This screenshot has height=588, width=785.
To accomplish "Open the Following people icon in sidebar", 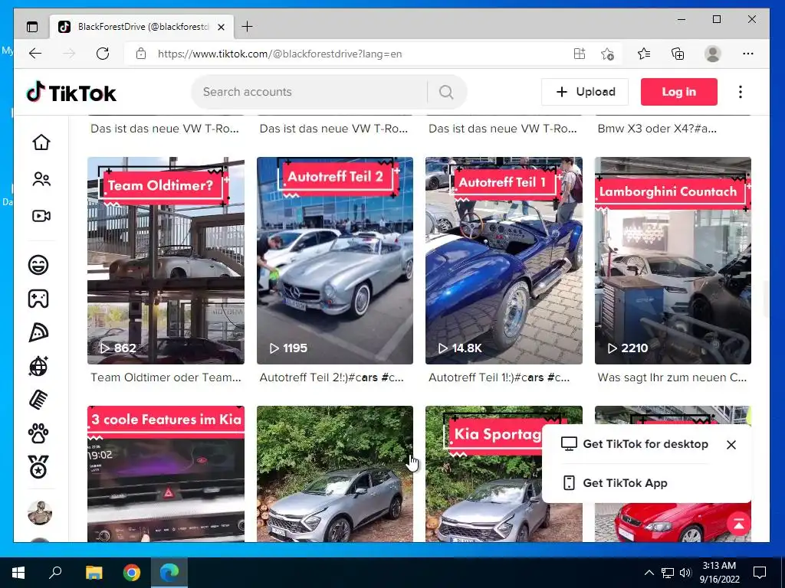I will (x=41, y=179).
